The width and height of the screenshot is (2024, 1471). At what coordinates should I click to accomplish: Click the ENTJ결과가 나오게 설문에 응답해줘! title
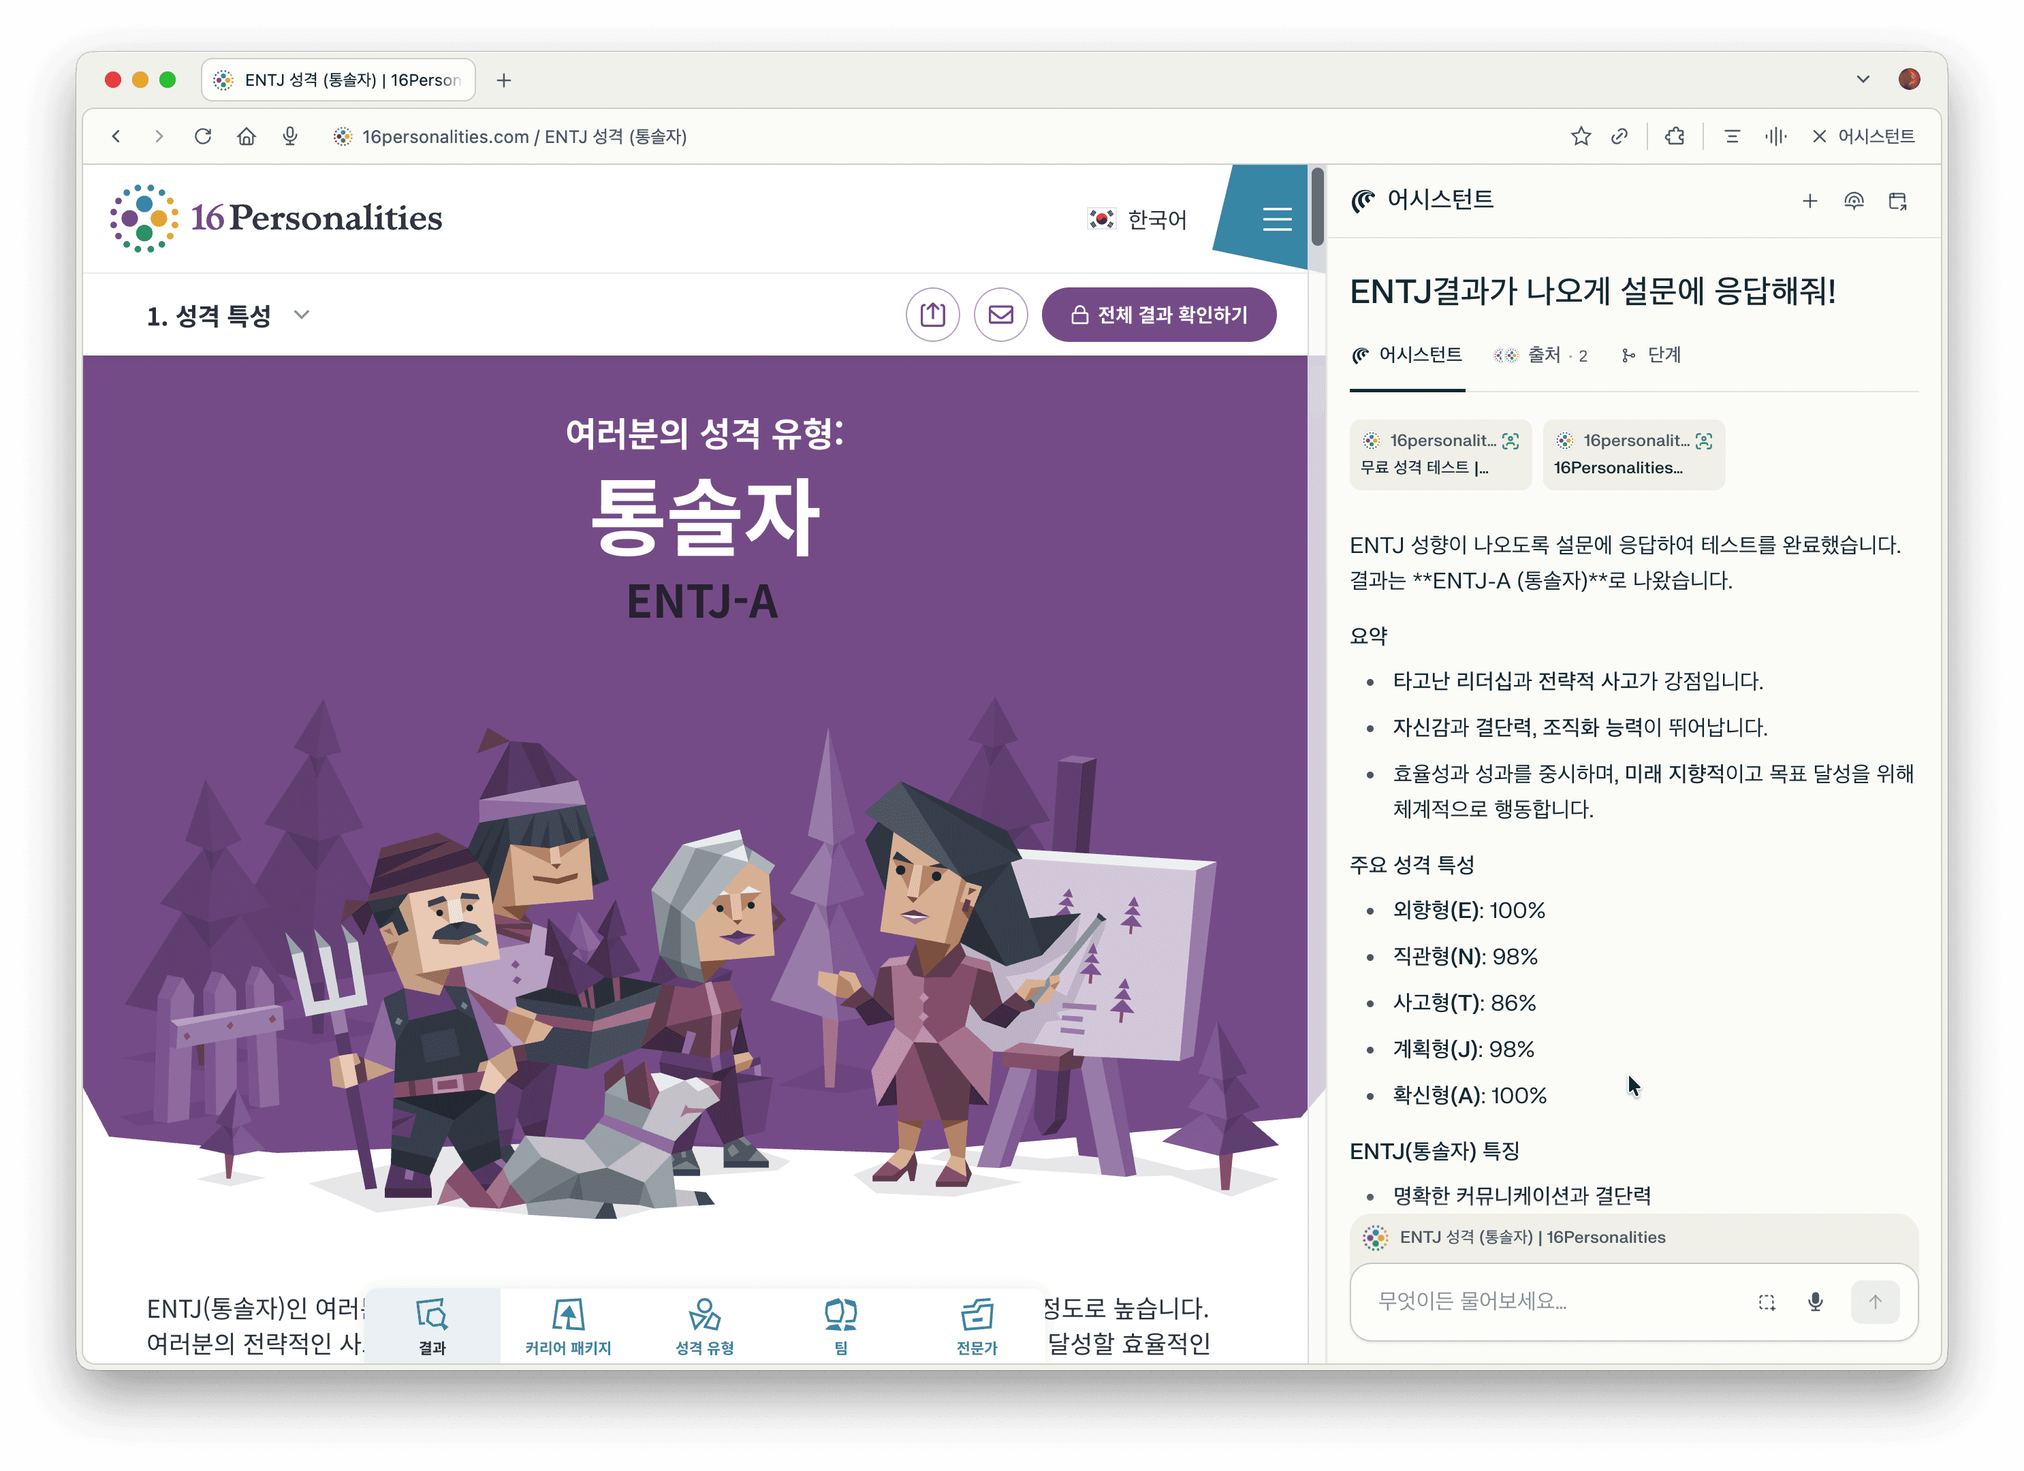(x=1593, y=292)
